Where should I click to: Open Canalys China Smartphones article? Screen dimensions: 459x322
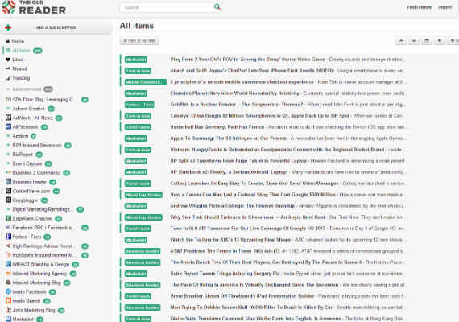259,116
